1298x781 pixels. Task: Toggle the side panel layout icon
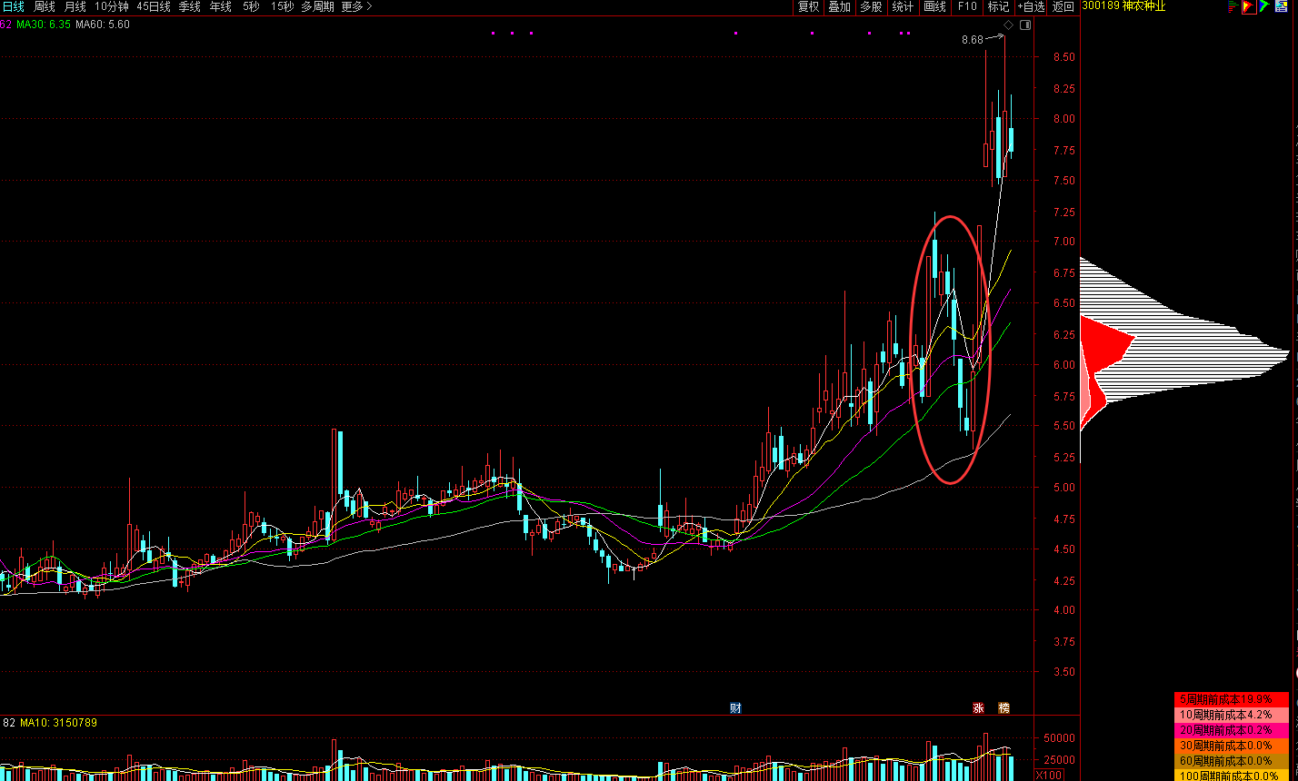coord(1025,25)
